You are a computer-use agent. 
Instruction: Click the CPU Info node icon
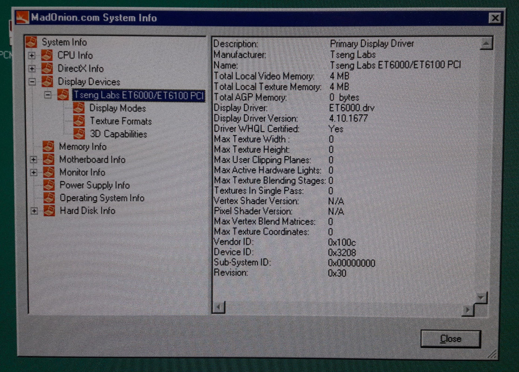pos(47,55)
